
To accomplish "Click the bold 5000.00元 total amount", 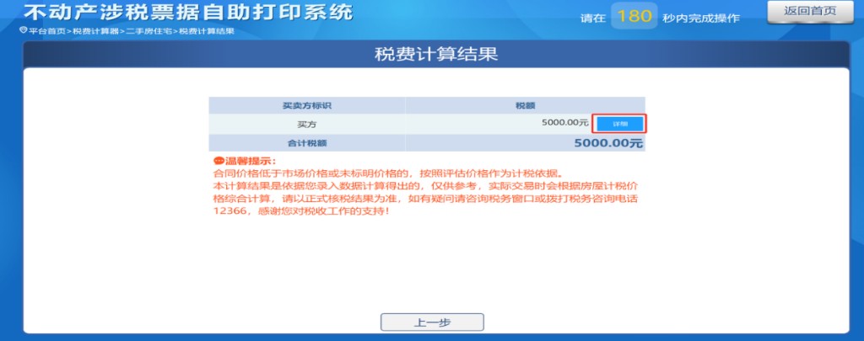I will pos(608,143).
